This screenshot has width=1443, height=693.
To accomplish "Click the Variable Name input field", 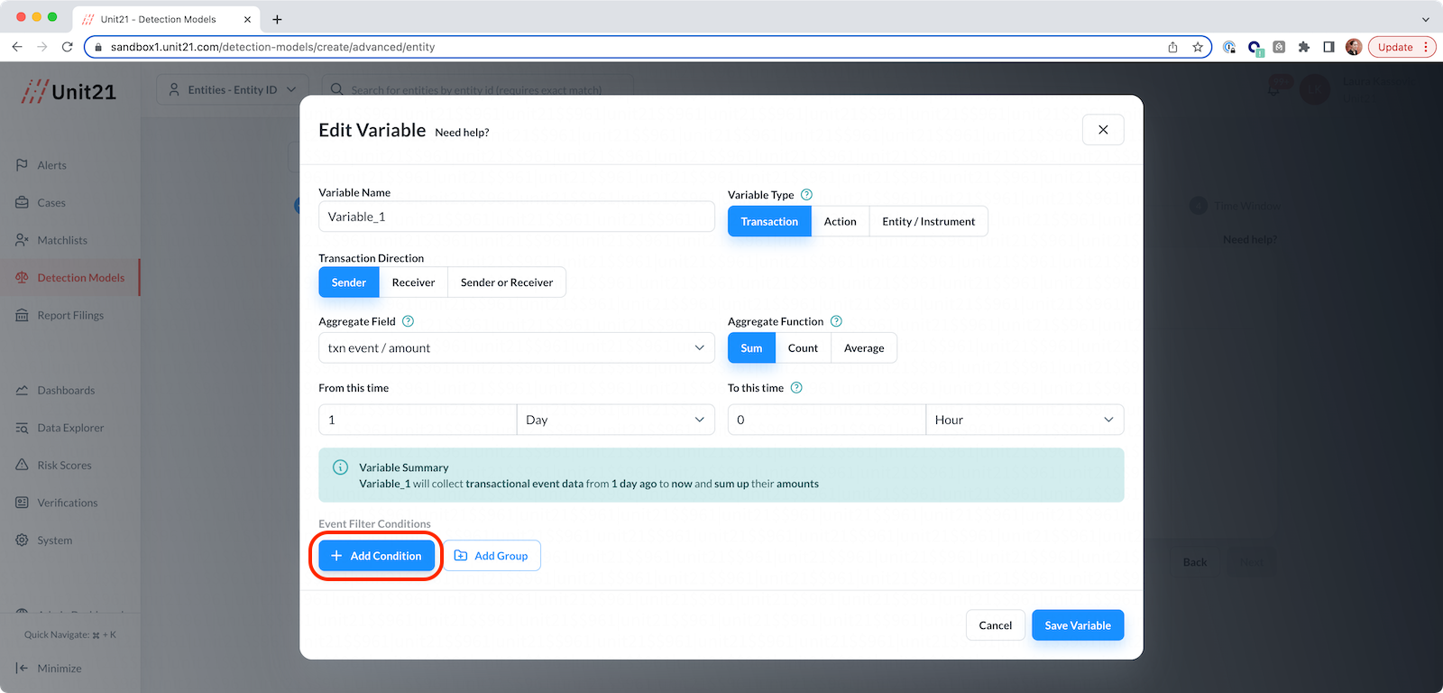I will point(517,217).
